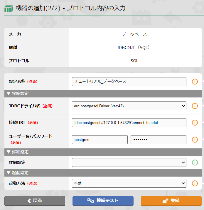Open the 起動方法 dropdown set to 手動
The width and height of the screenshot is (204, 210).
click(129, 183)
